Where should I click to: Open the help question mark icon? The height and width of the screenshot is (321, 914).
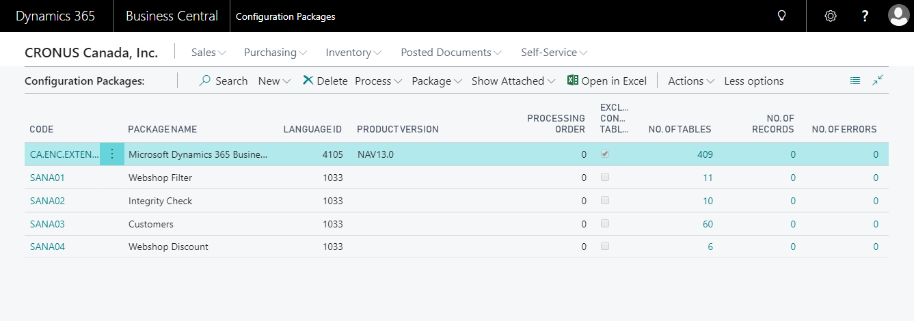pyautogui.click(x=865, y=16)
